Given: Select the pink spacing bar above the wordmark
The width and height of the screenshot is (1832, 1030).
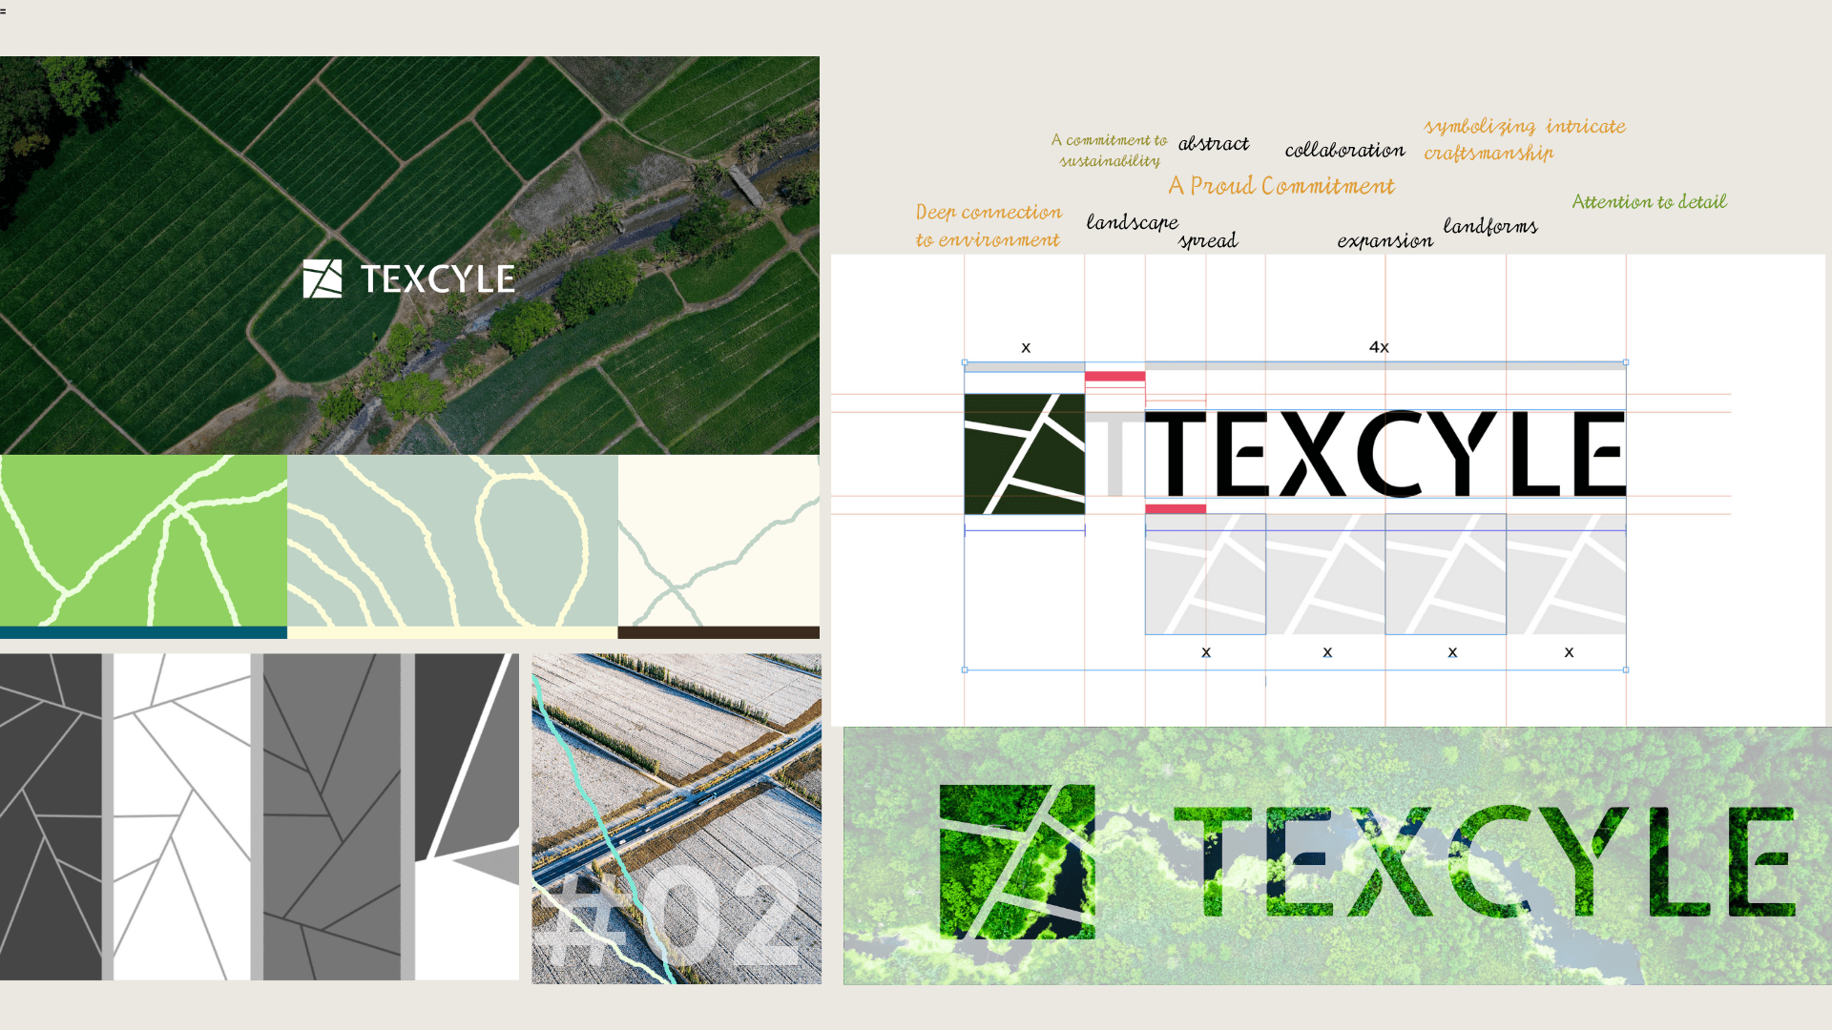Looking at the screenshot, I should [1114, 377].
